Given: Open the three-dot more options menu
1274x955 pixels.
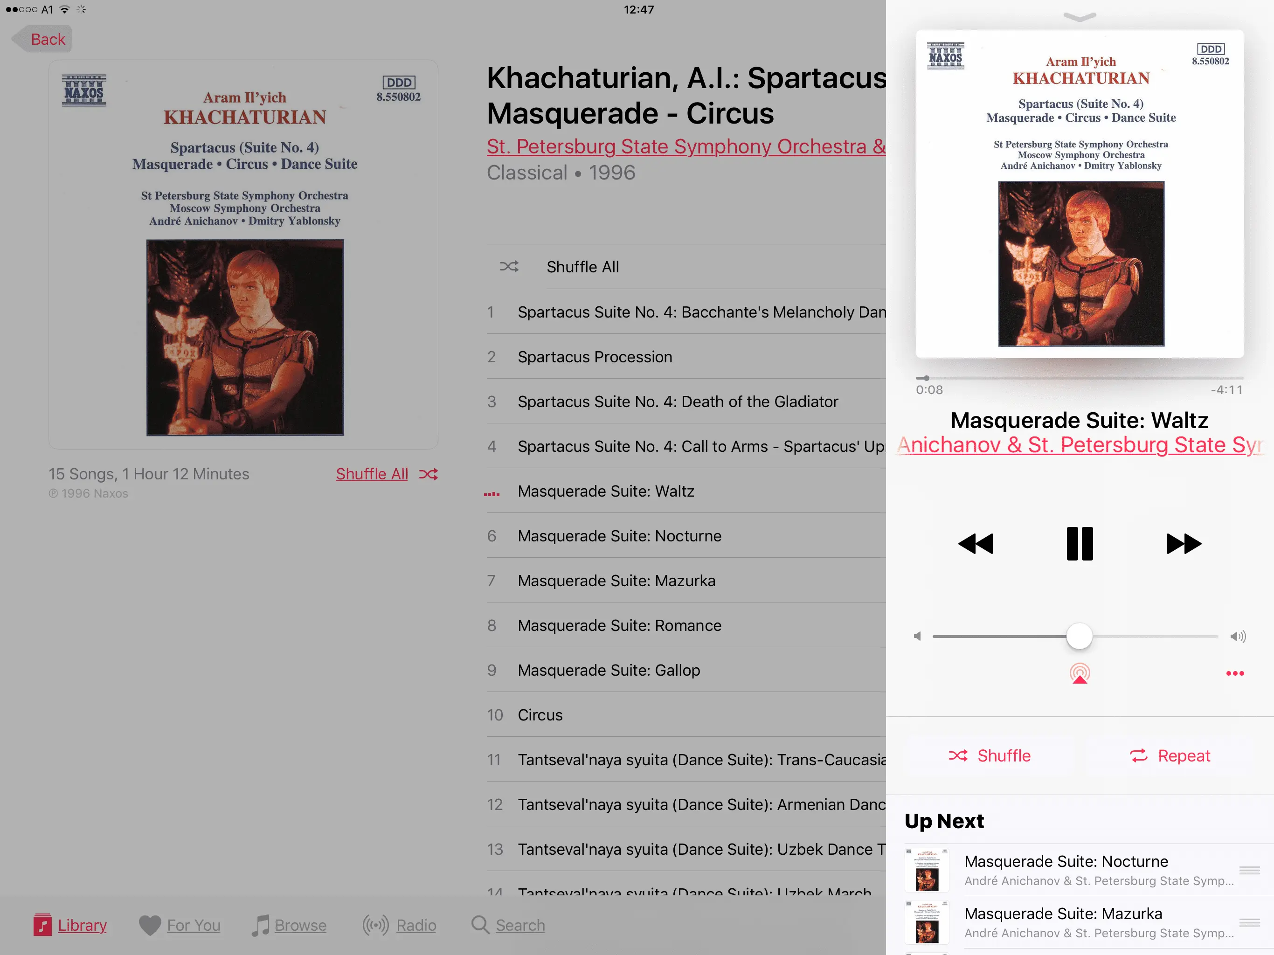Looking at the screenshot, I should [1235, 673].
